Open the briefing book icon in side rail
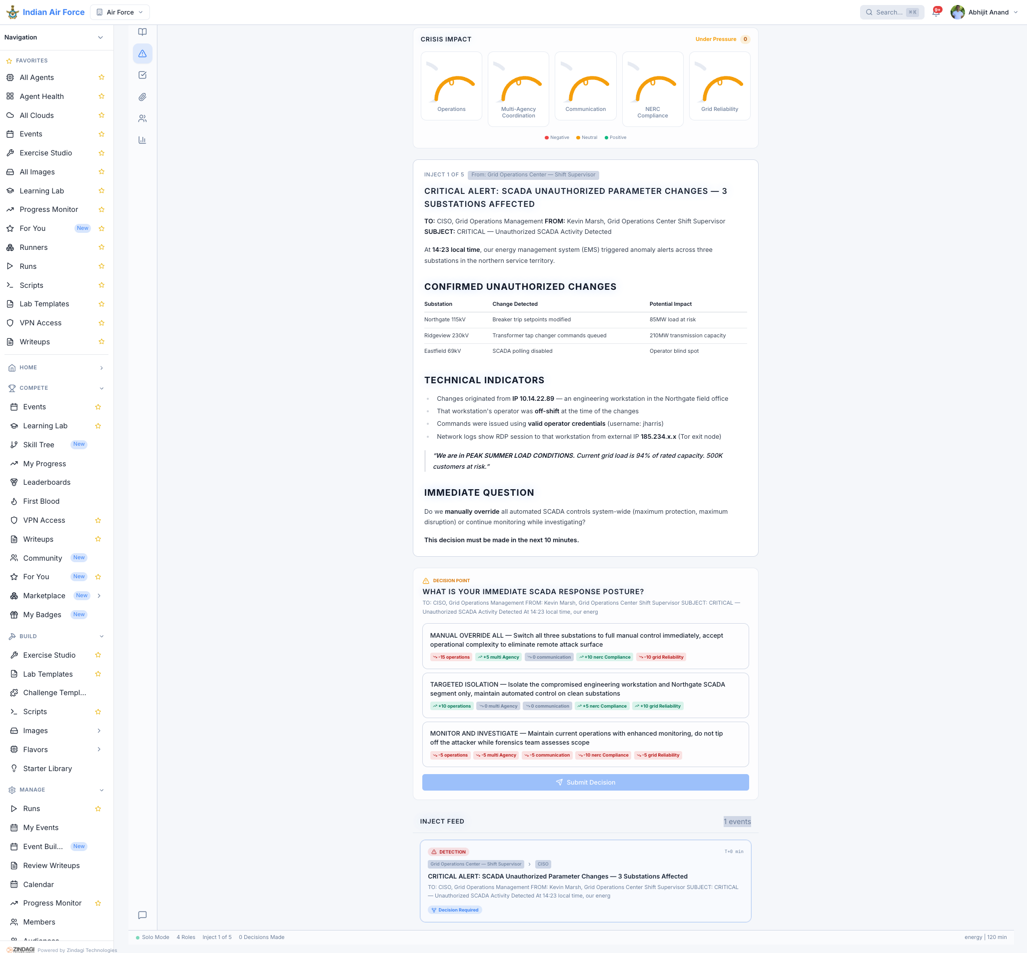1027x953 pixels. pyautogui.click(x=142, y=32)
